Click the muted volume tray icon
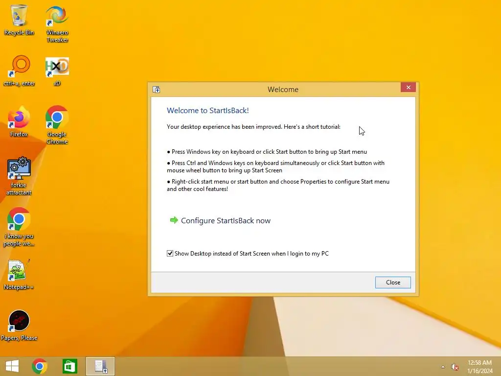 (455, 367)
